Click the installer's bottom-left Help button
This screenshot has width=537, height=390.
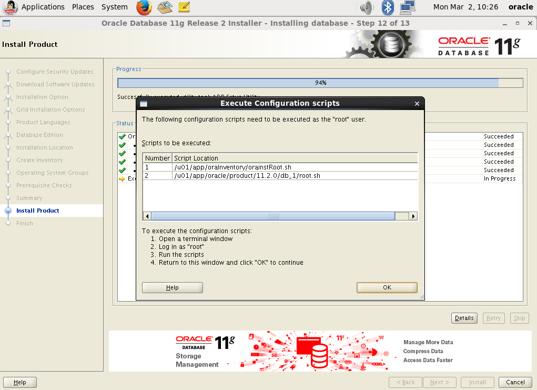20,382
